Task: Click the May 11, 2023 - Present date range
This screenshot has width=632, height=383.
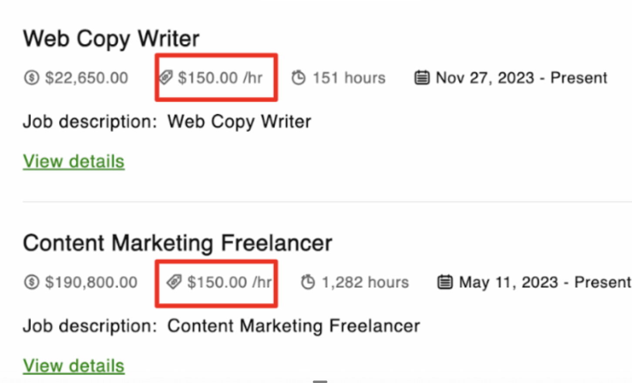Action: (545, 282)
